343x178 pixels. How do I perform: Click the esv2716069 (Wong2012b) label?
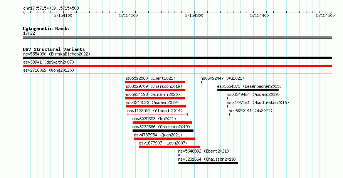[49, 70]
